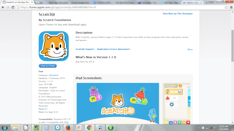Open the Chrome menu hamburger icon
This screenshot has width=234, height=131.
tap(231, 7)
